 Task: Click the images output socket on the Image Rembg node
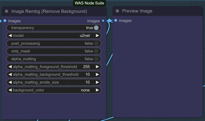click(x=103, y=21)
